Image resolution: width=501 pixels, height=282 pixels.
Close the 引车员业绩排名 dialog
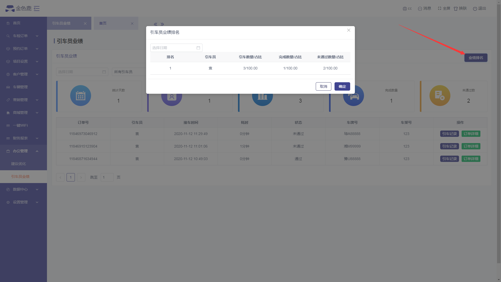349,30
